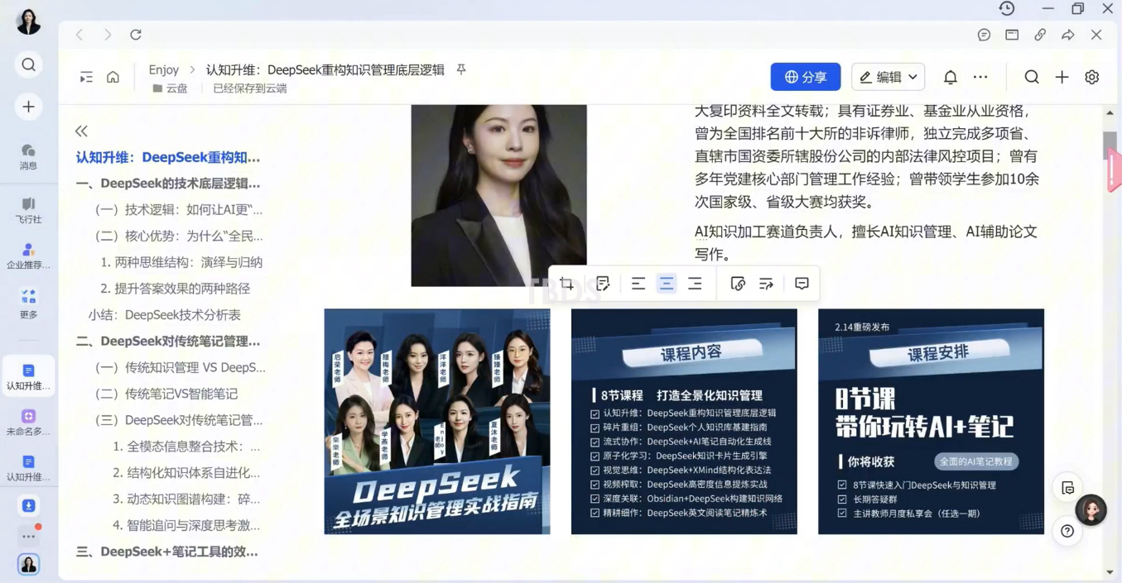Jump to 1. 全模态信息整合技术 outline item
The width and height of the screenshot is (1122, 583).
coord(186,447)
